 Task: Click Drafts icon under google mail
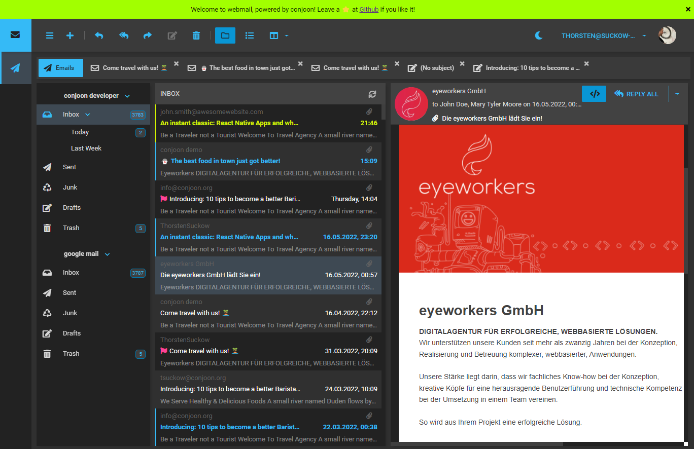click(47, 333)
